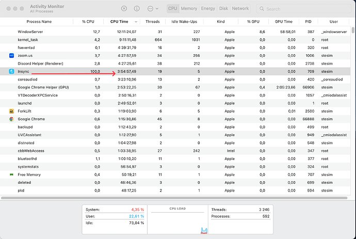356x239 pixels.
Task: Sort by Threads column header
Action: pyautogui.click(x=153, y=22)
